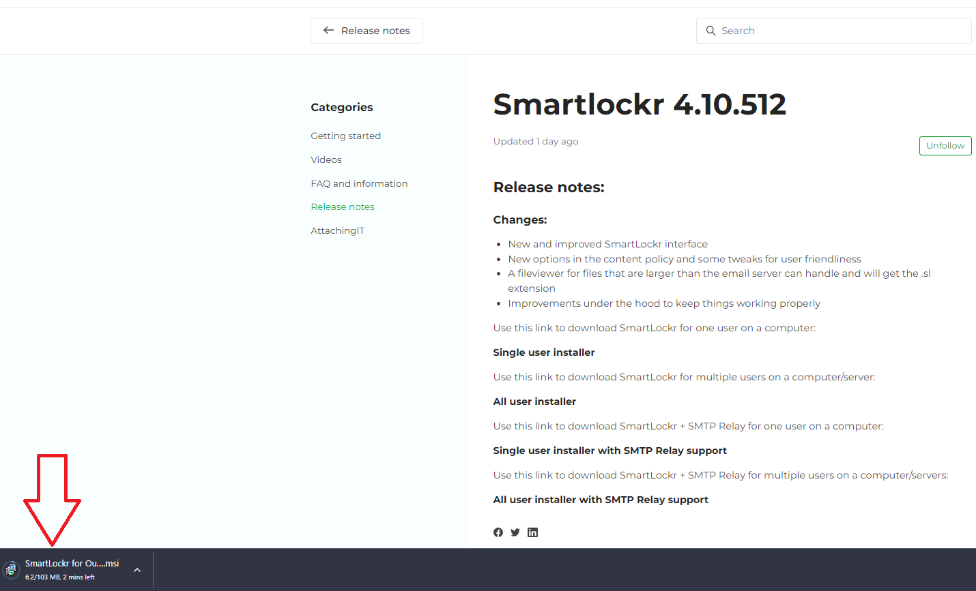Click 'New and improved SmartLockr interface' bullet

click(x=607, y=244)
